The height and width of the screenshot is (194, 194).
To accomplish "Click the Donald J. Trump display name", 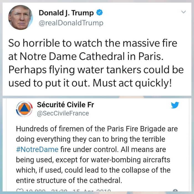I will click(66, 13).
